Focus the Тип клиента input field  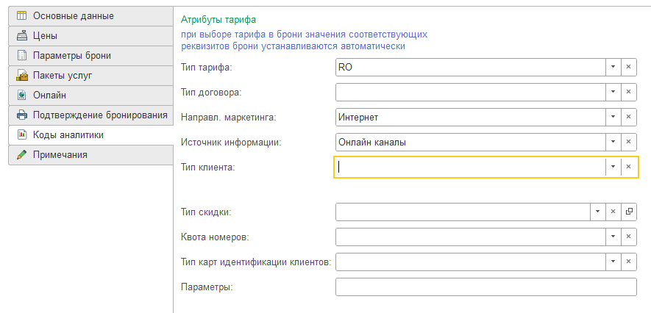pos(470,167)
